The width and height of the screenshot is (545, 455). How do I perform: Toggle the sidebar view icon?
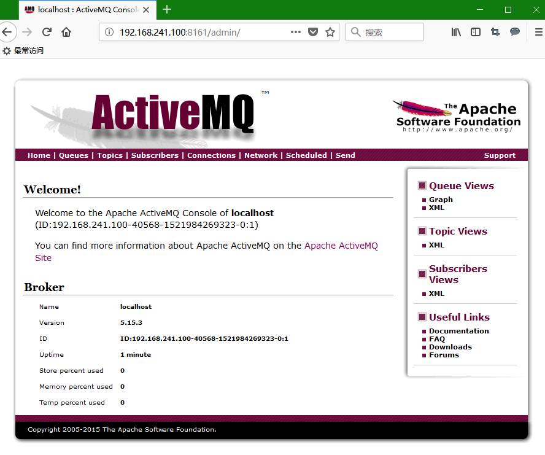click(x=476, y=32)
